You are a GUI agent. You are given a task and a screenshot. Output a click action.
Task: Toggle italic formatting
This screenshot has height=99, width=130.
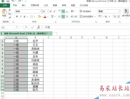[21, 17]
